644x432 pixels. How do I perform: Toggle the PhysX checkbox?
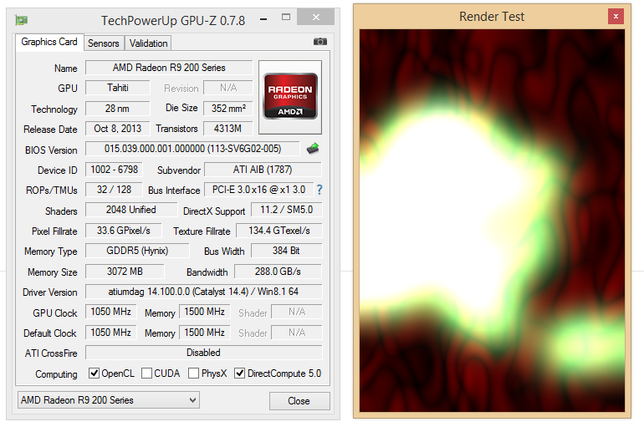coord(193,374)
